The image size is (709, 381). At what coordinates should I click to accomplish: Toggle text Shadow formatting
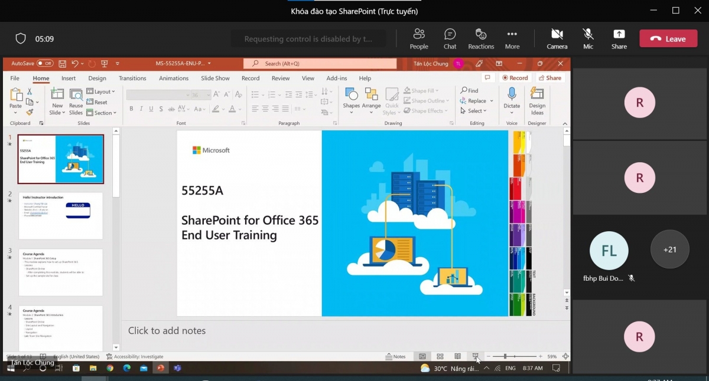161,109
